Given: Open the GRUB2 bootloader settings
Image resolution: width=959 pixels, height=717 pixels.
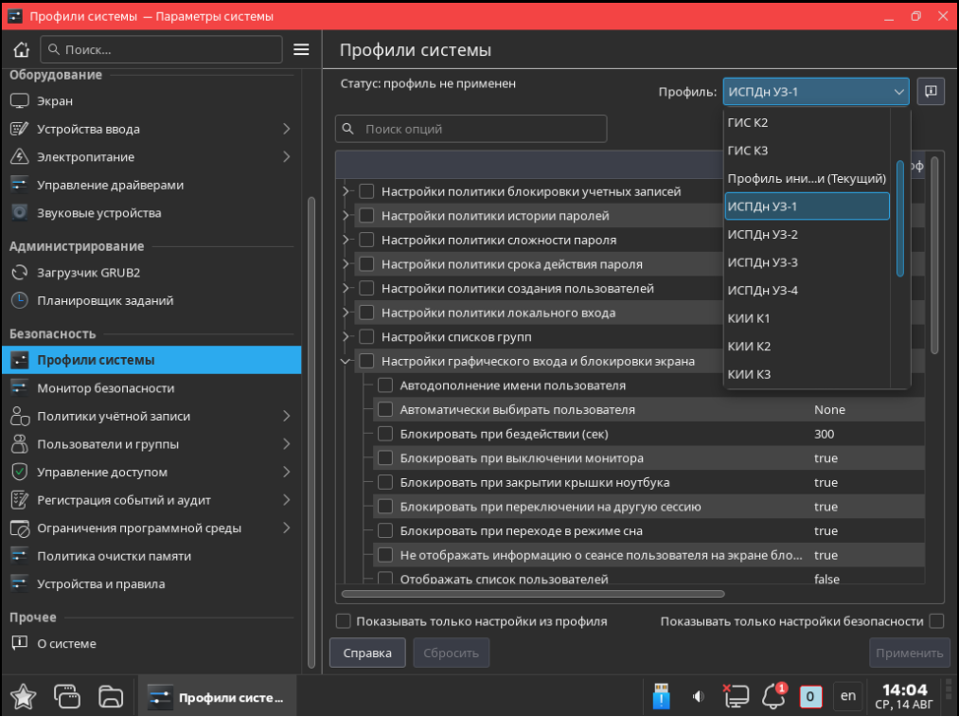Looking at the screenshot, I should (89, 272).
